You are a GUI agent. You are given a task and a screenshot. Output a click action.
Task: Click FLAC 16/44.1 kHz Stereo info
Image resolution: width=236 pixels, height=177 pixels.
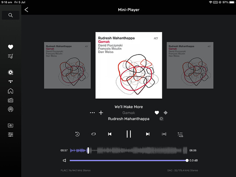(x=75, y=170)
